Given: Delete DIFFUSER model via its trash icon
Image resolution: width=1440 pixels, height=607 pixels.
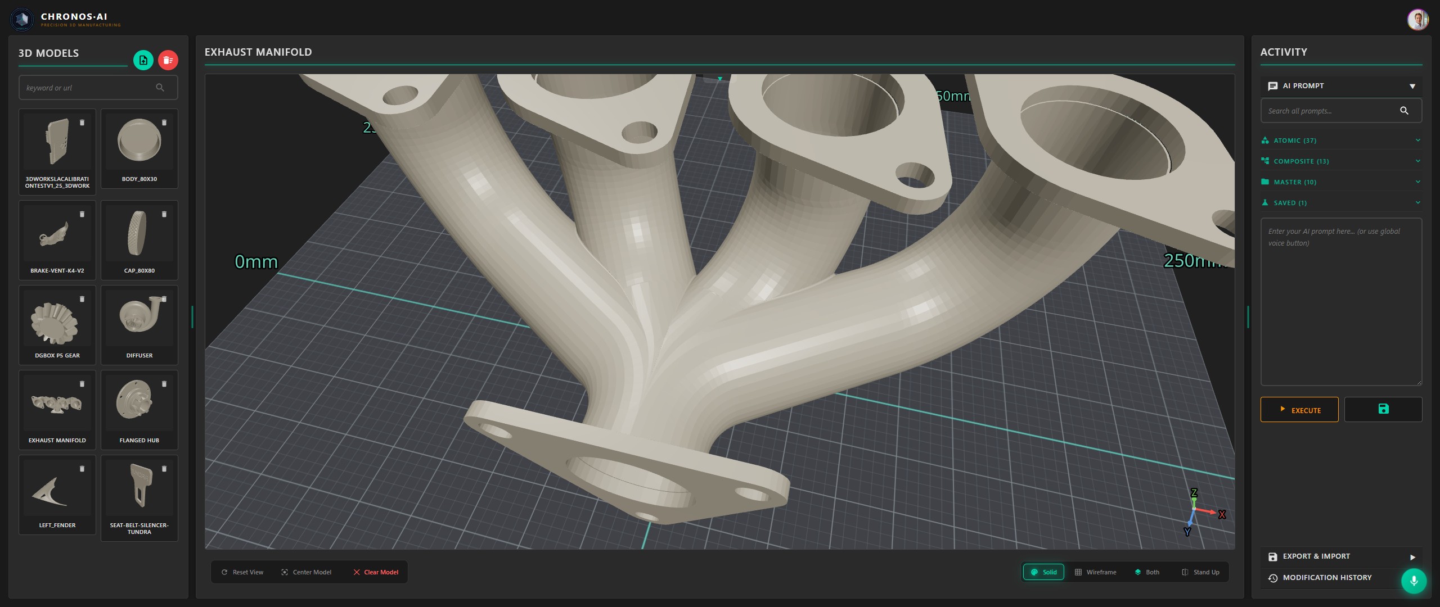Looking at the screenshot, I should (164, 299).
